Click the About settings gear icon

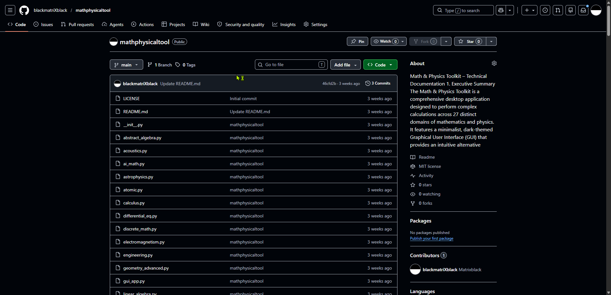pos(494,63)
